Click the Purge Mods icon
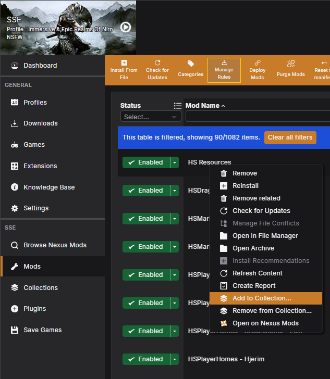This screenshot has width=330, height=379. point(290,64)
